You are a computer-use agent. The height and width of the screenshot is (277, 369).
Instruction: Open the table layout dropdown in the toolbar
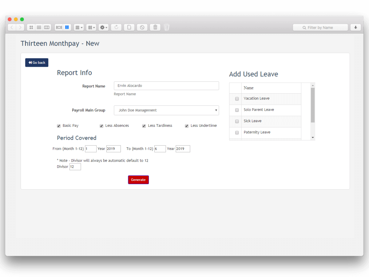(x=79, y=27)
